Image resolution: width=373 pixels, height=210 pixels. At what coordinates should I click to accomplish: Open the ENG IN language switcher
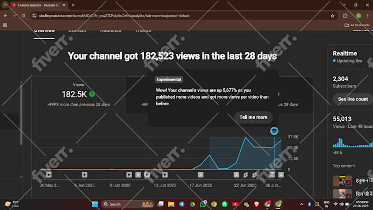(326, 204)
